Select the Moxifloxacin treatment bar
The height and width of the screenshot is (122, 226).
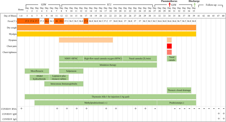(37, 71)
